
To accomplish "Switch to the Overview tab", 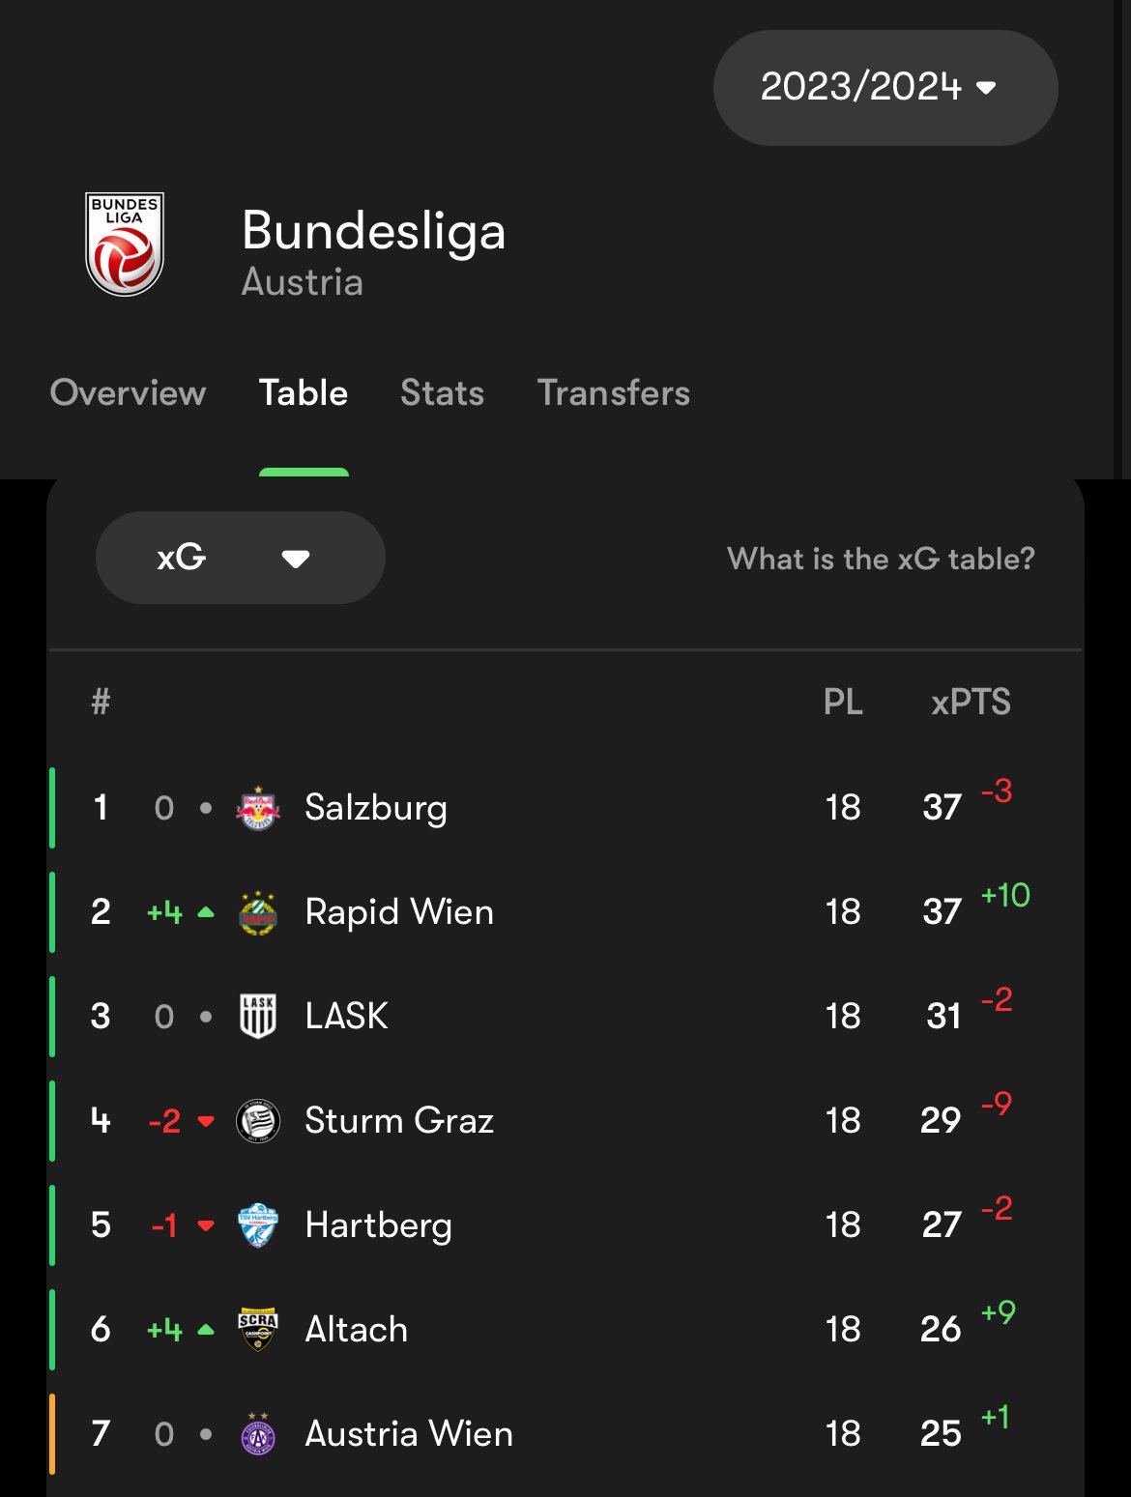I will [128, 393].
